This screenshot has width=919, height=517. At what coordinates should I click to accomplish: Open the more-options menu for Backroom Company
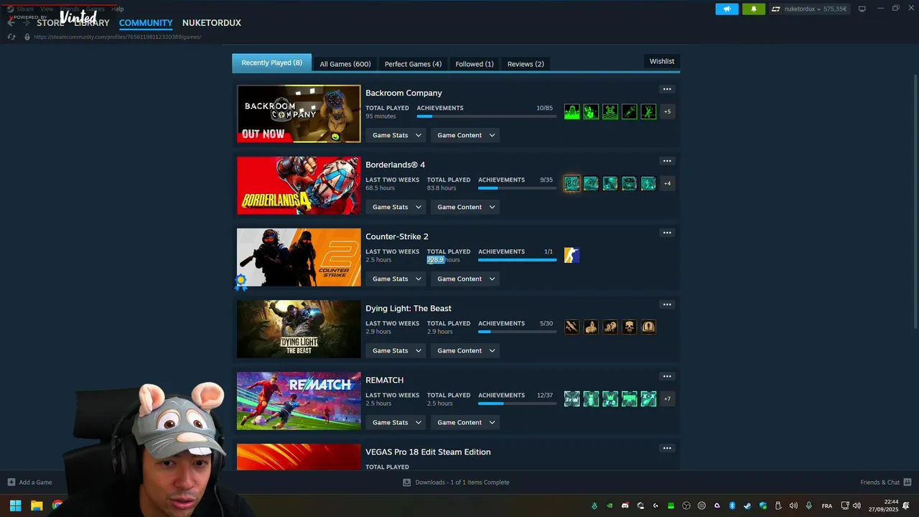(x=667, y=89)
